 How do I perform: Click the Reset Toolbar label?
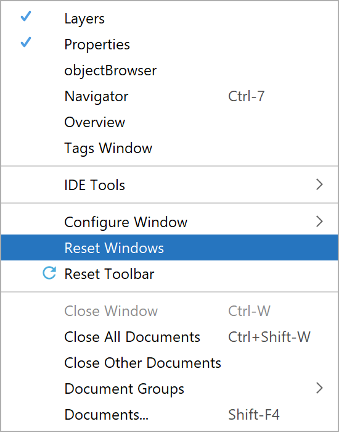(109, 274)
